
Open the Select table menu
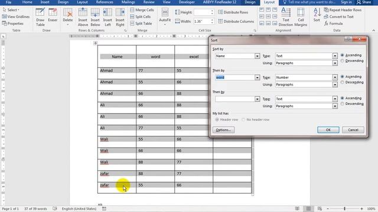point(11,10)
